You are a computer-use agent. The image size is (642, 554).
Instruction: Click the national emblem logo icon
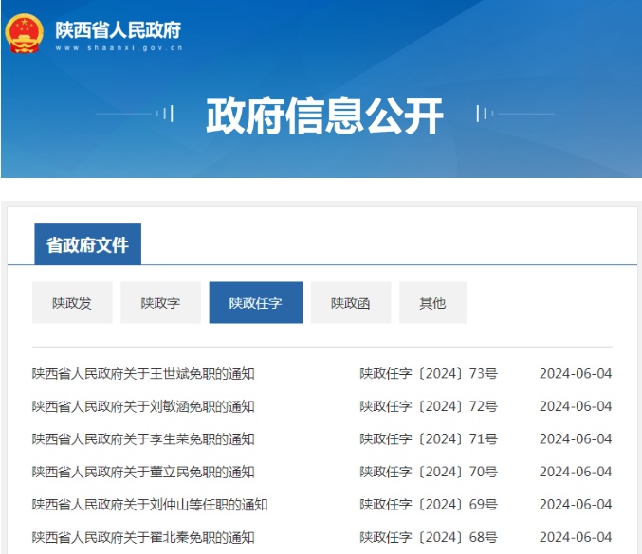pos(25,32)
